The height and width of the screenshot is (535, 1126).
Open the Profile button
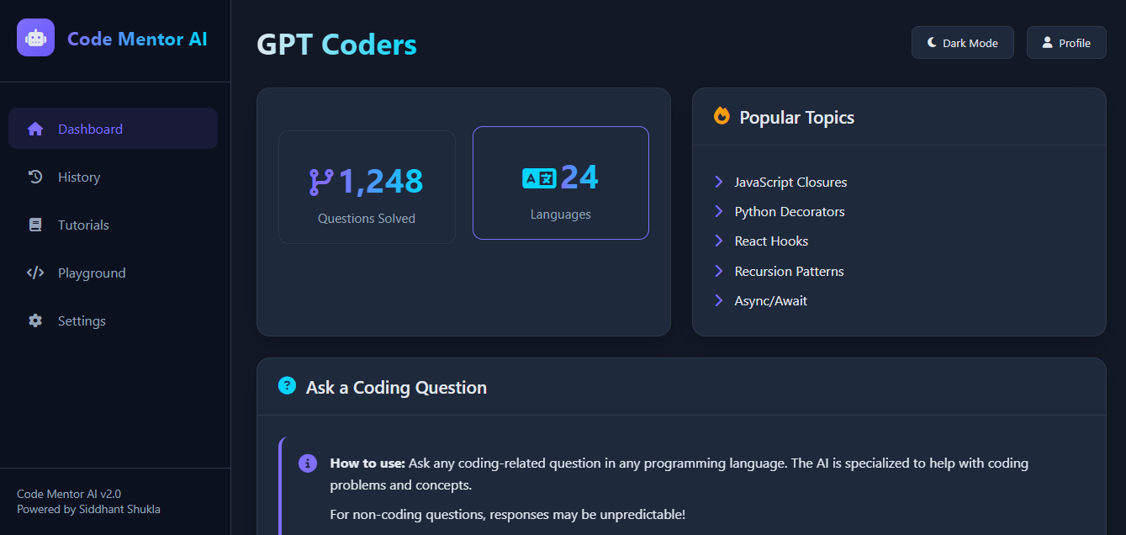(x=1065, y=43)
